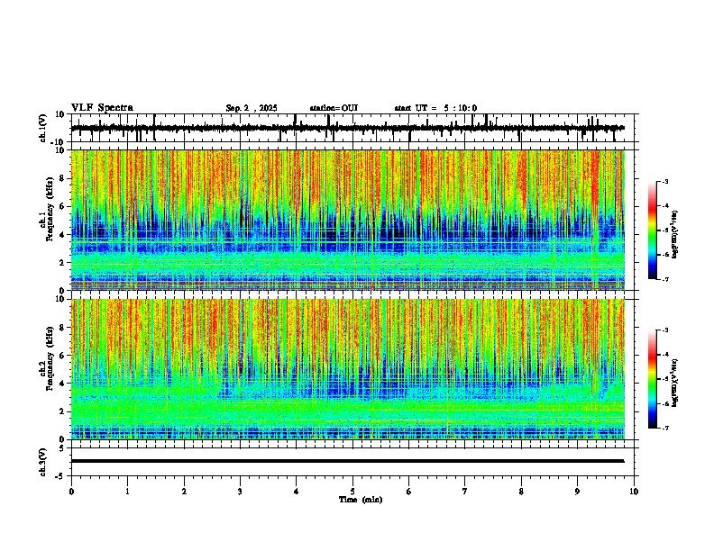Click the flat ch.3 voltage trace line
Image resolution: width=714 pixels, height=551 pixels.
347,461
